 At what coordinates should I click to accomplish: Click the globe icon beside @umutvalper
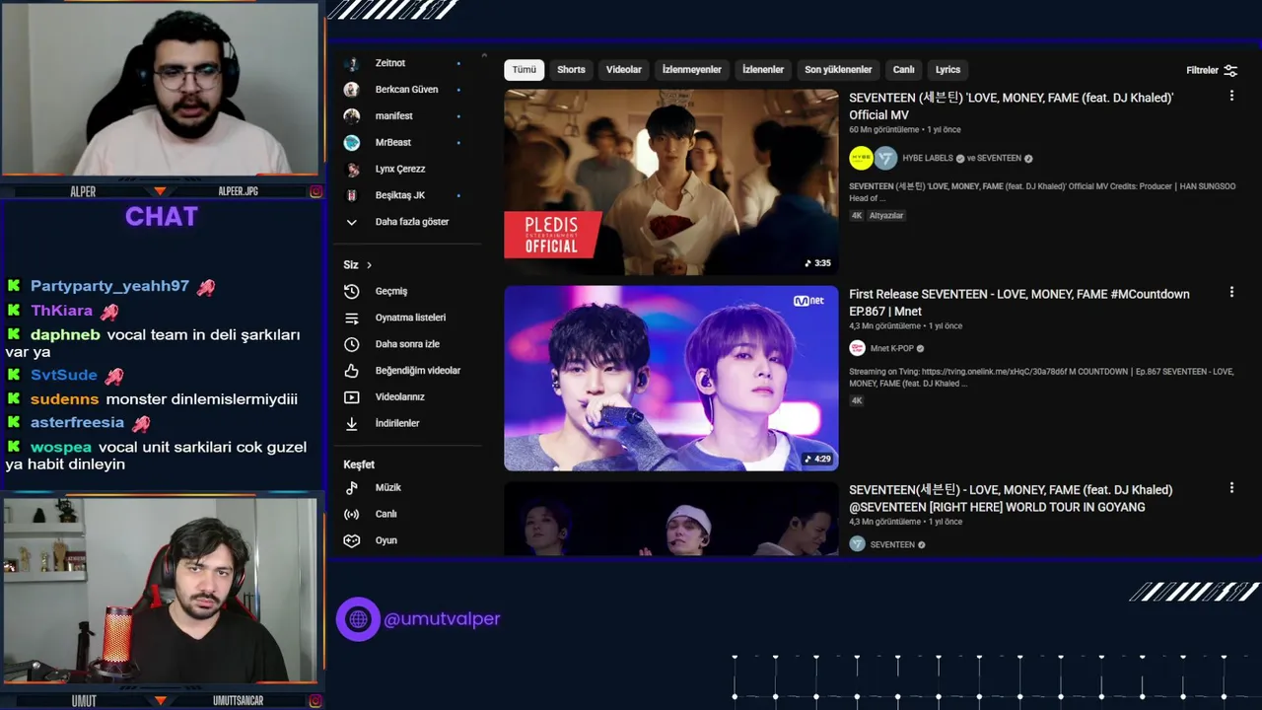358,619
